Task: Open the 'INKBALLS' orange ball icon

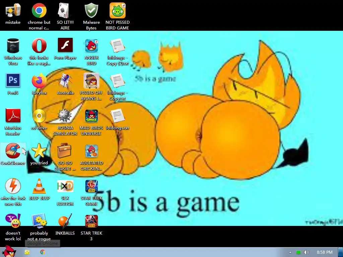Action: [65, 221]
